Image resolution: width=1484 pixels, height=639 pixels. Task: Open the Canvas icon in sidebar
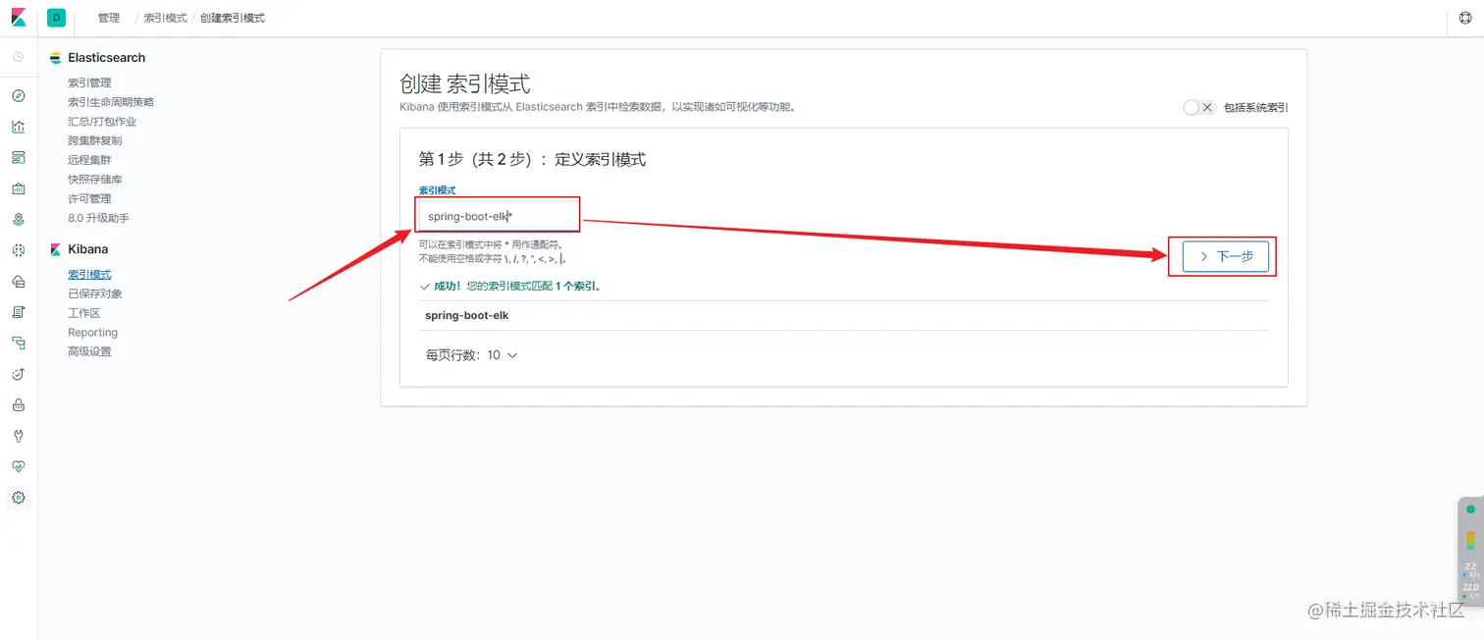(18, 188)
